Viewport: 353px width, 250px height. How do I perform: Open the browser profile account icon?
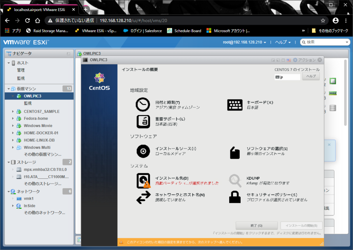[x=335, y=20]
